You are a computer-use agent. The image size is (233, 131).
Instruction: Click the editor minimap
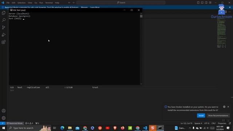tap(222, 33)
